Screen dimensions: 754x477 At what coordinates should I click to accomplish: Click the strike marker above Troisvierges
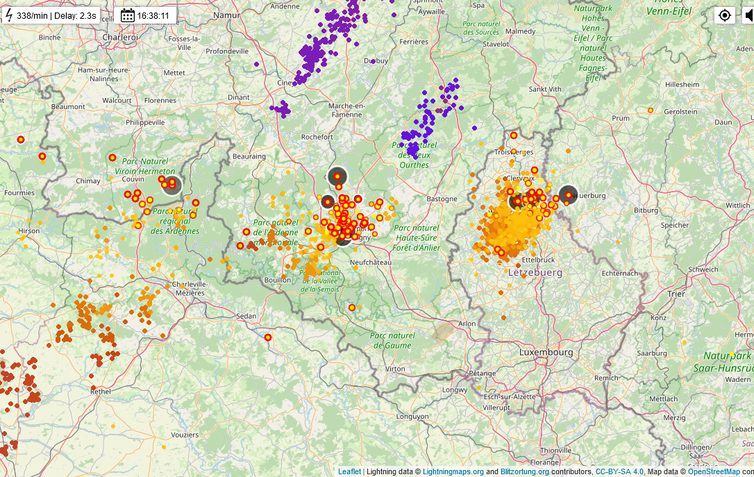514,135
